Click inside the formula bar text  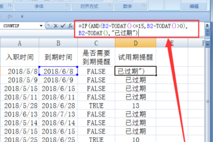[137, 29]
